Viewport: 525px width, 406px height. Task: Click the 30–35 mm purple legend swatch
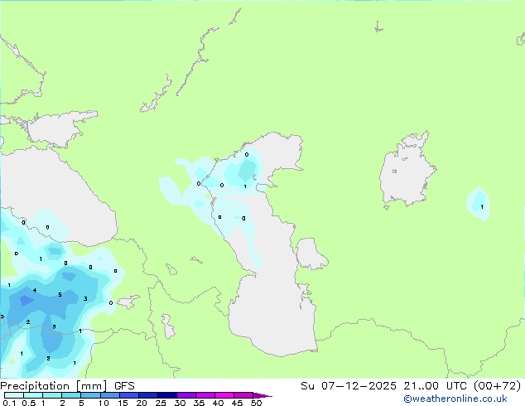pyautogui.click(x=185, y=395)
